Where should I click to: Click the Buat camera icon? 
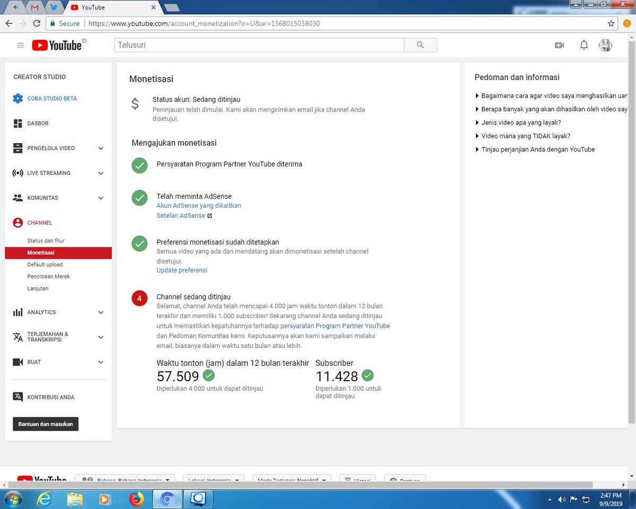(x=18, y=362)
